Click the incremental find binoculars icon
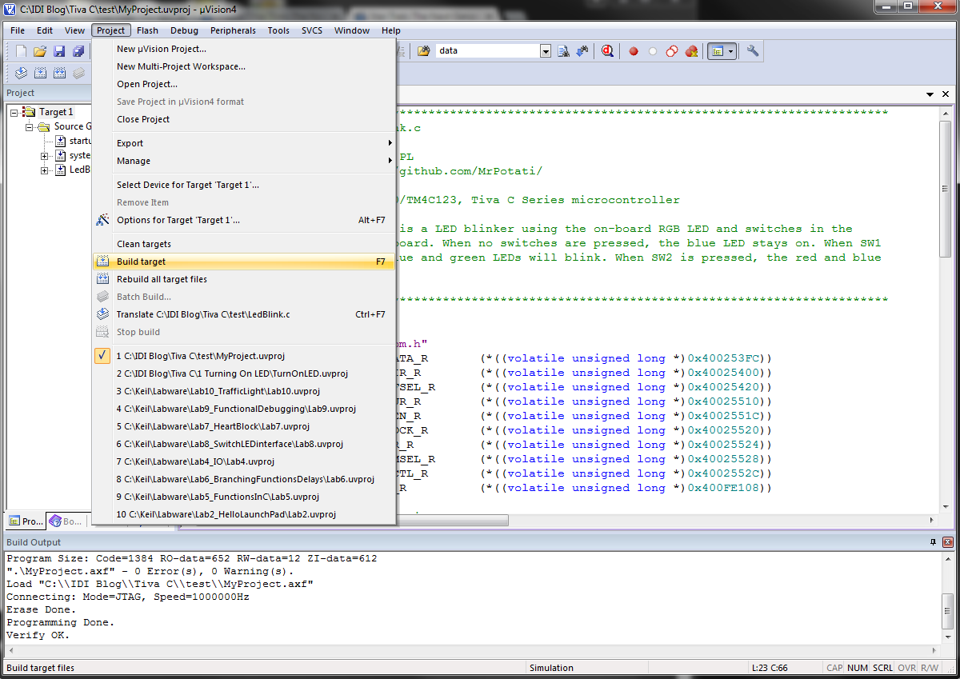Screen dimensions: 960x679 tap(582, 50)
